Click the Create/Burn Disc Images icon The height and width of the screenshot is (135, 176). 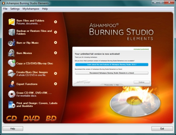(x=12, y=74)
